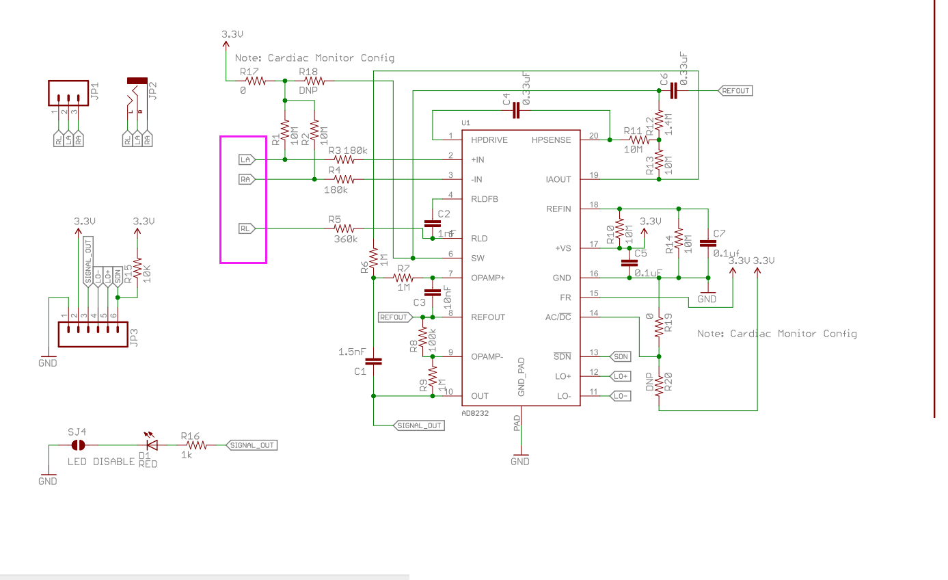Select the IAOUT pin label

(558, 179)
